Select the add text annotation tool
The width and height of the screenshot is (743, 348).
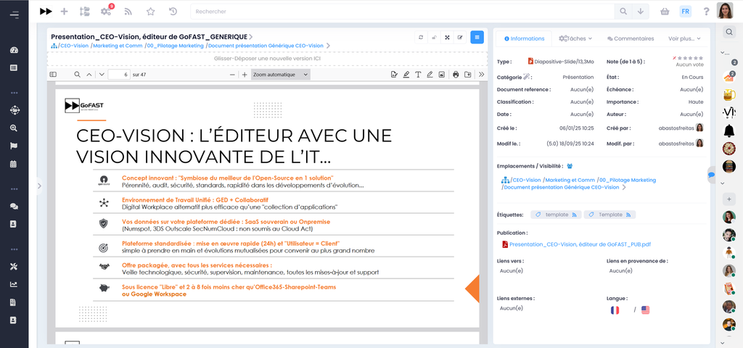coord(418,75)
